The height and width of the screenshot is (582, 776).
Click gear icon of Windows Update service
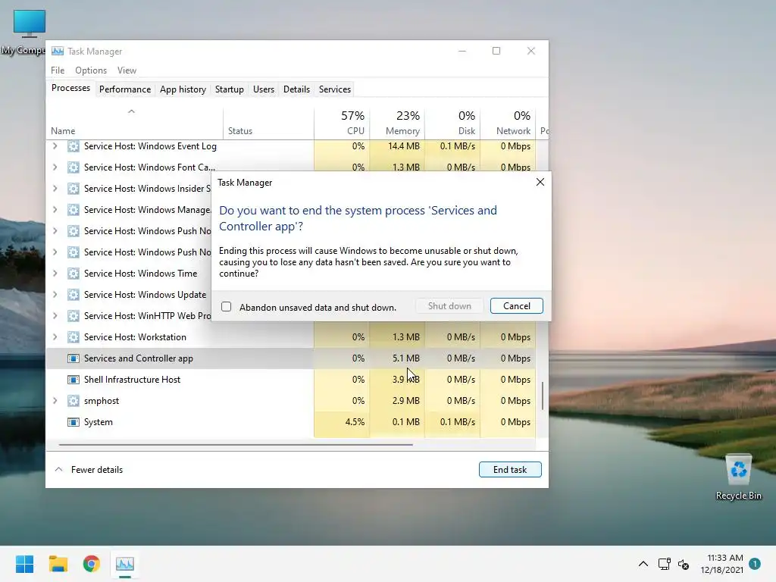point(74,295)
